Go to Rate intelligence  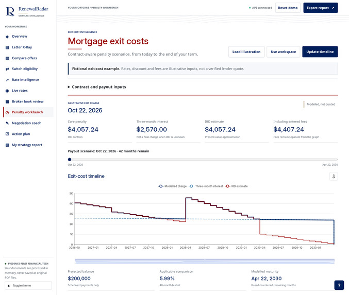tap(28, 80)
